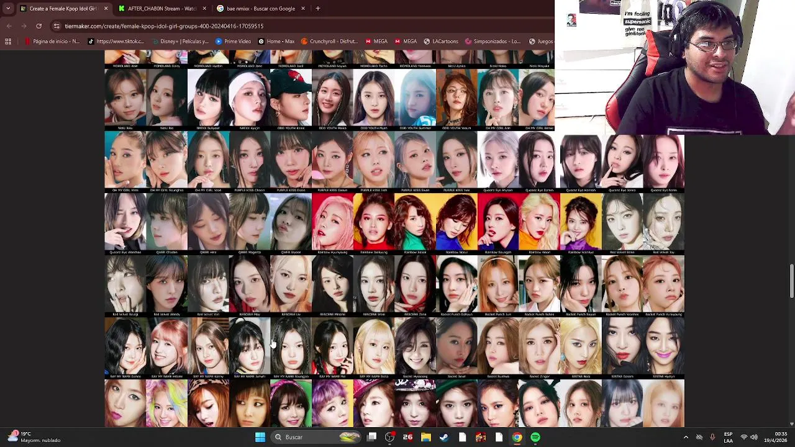
Task: Open the site information icon in address bar
Action: click(x=57, y=26)
